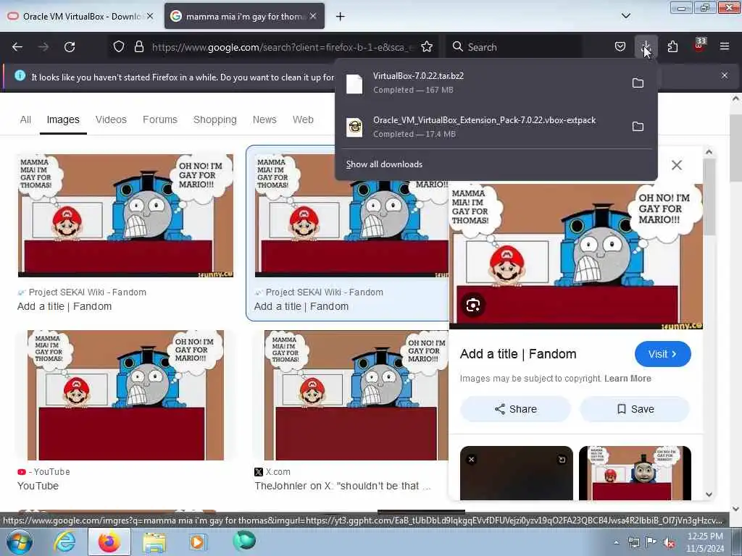Click the downloads toolbar button
The width and height of the screenshot is (742, 556).
tap(646, 47)
